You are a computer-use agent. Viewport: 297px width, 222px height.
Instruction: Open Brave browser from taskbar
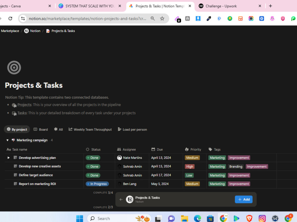coord(249,218)
